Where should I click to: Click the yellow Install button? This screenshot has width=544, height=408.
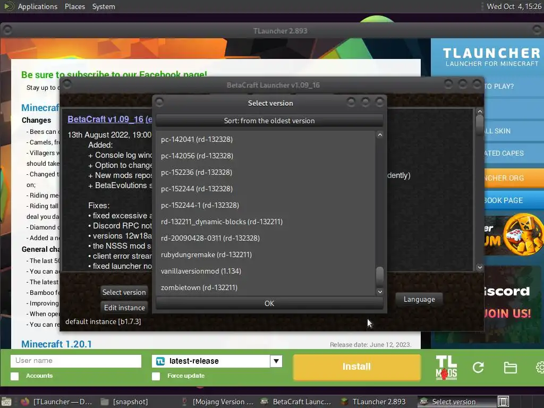(x=356, y=367)
